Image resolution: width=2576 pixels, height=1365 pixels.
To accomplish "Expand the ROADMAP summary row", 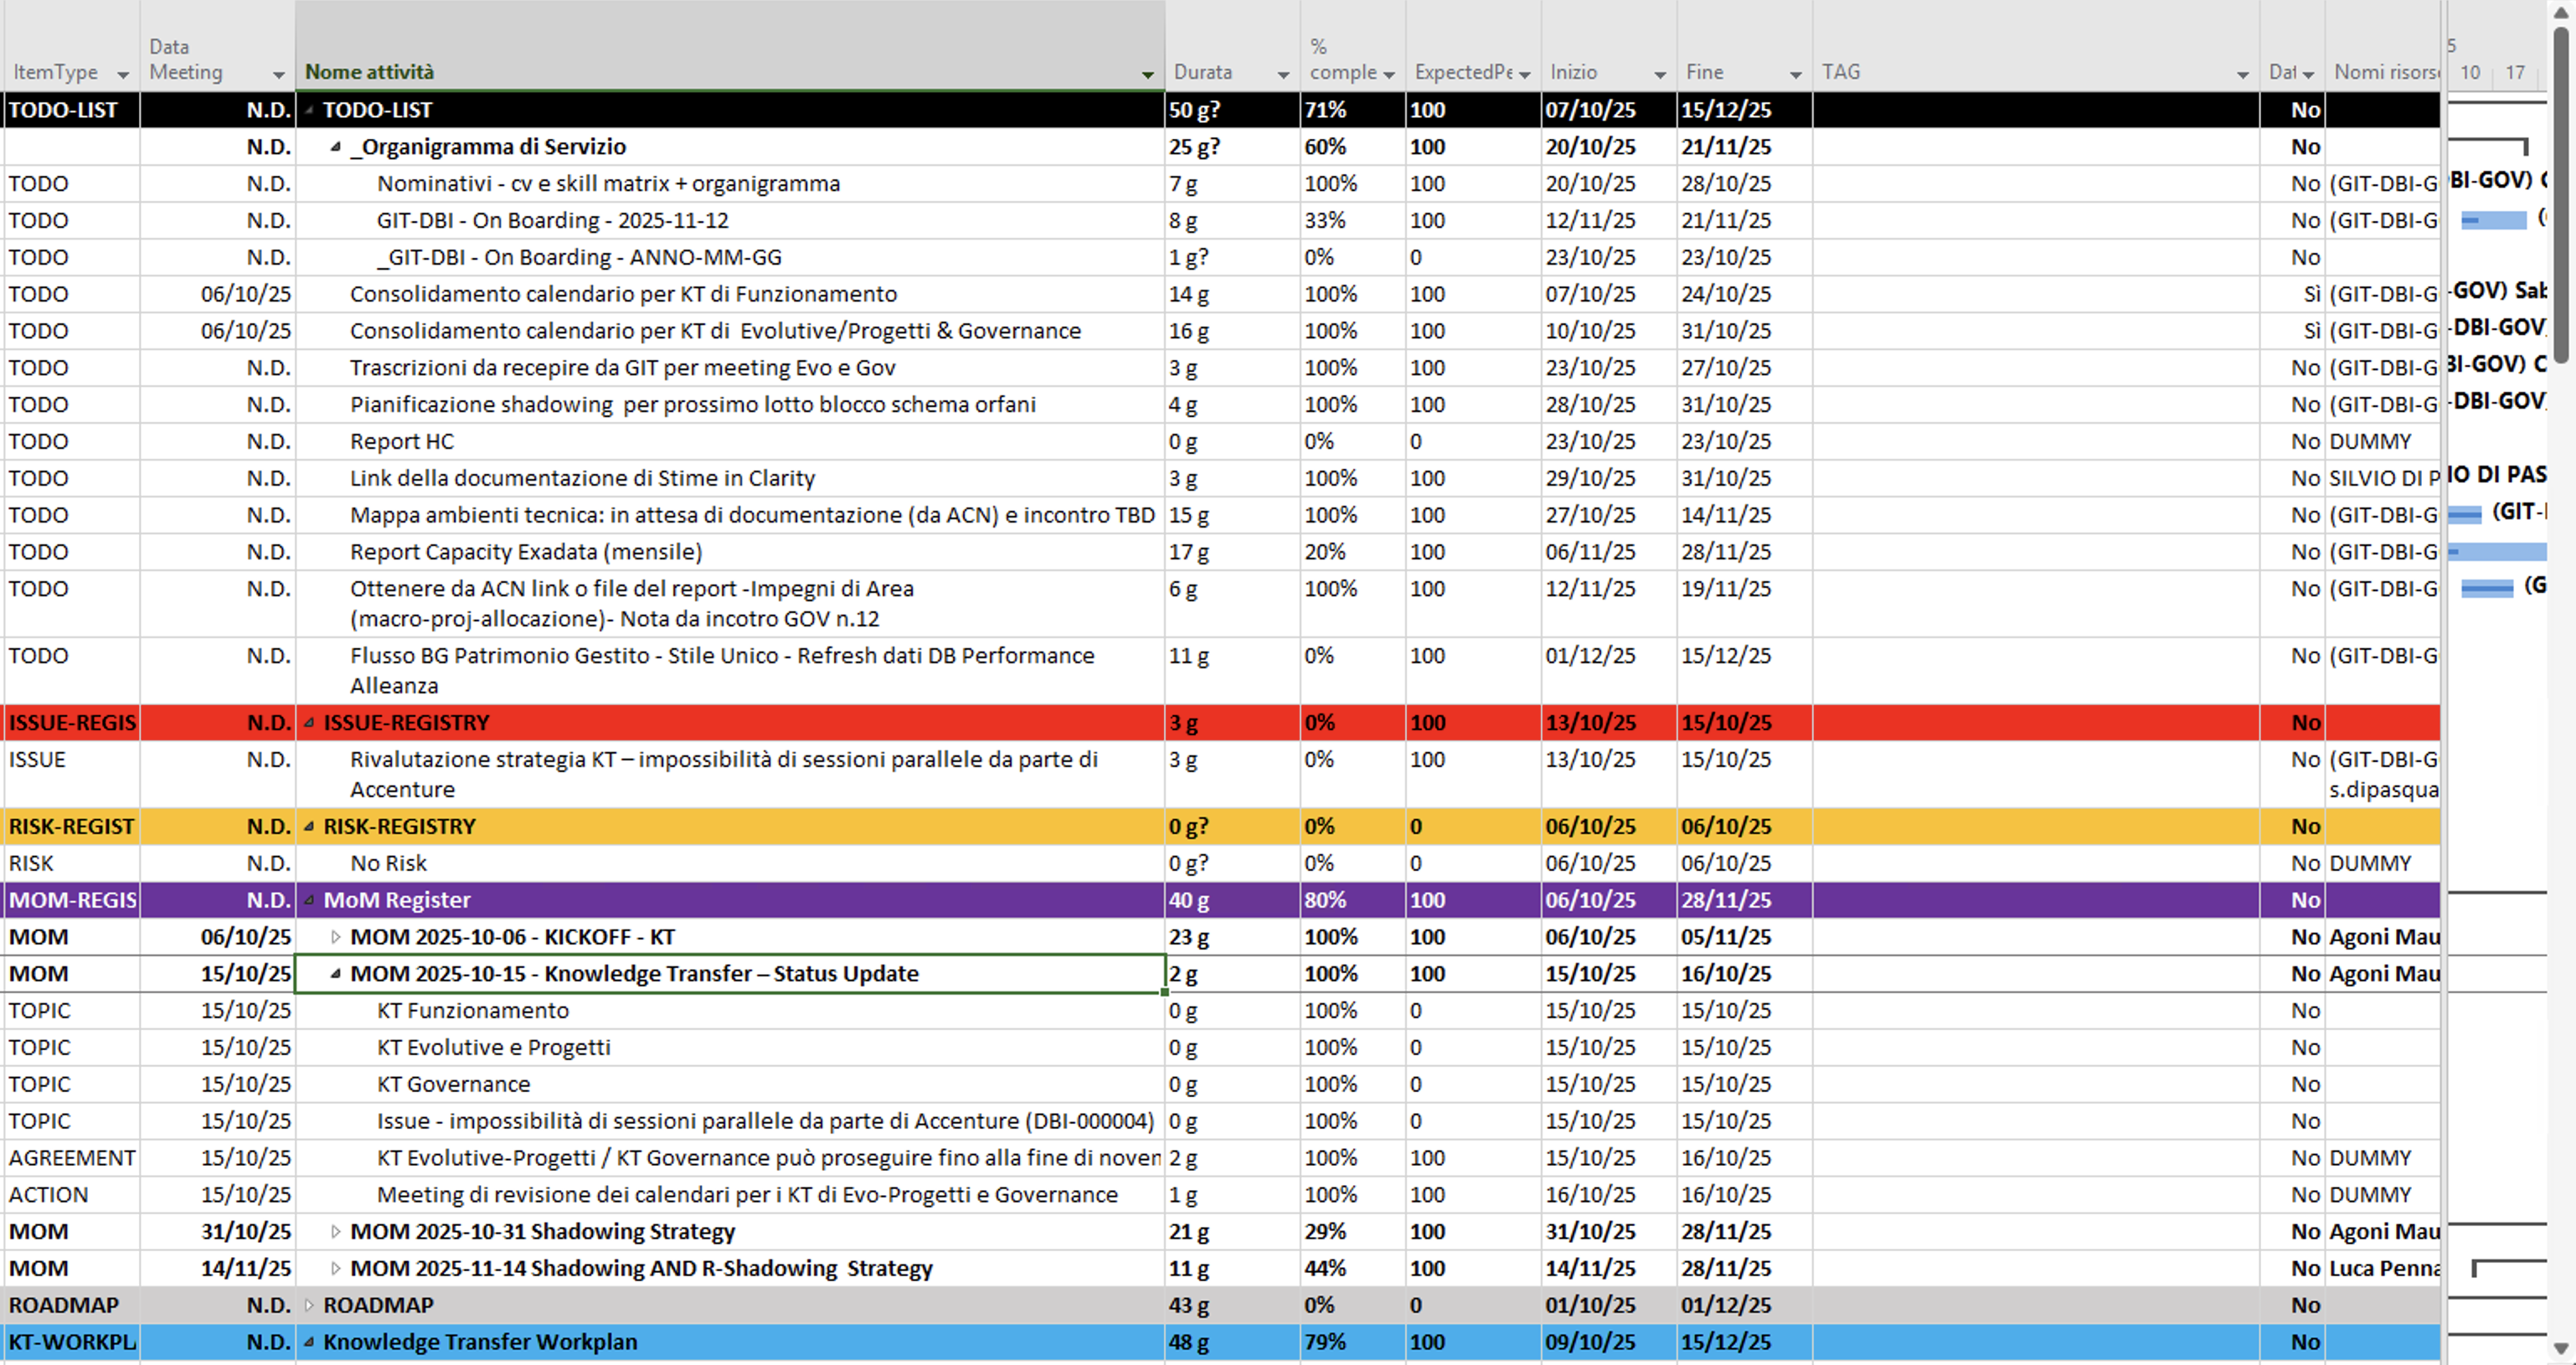I will [x=309, y=1305].
